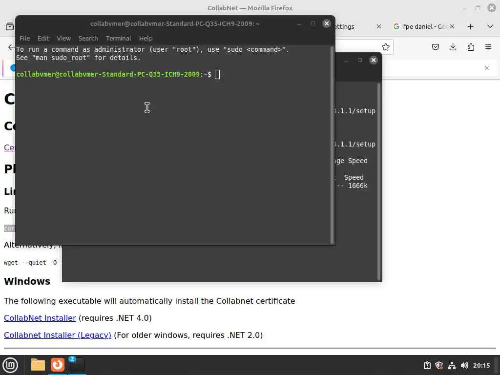
Task: Click the '1666k' speed value in back terminal
Action: [x=357, y=186]
